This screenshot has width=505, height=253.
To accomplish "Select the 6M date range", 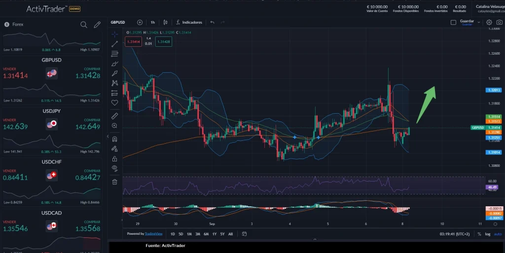I will (206, 234).
